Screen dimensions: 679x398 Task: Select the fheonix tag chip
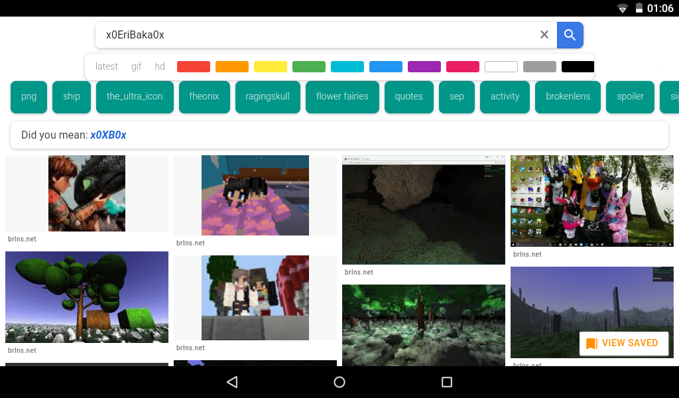(204, 97)
